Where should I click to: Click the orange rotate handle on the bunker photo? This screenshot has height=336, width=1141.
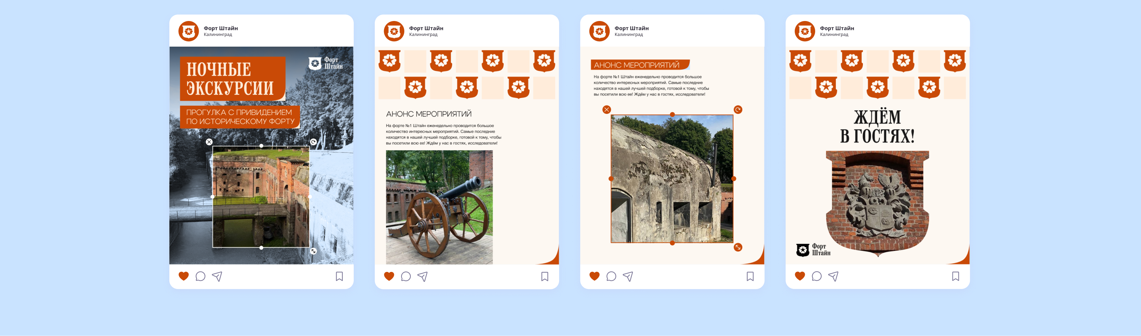point(737,110)
